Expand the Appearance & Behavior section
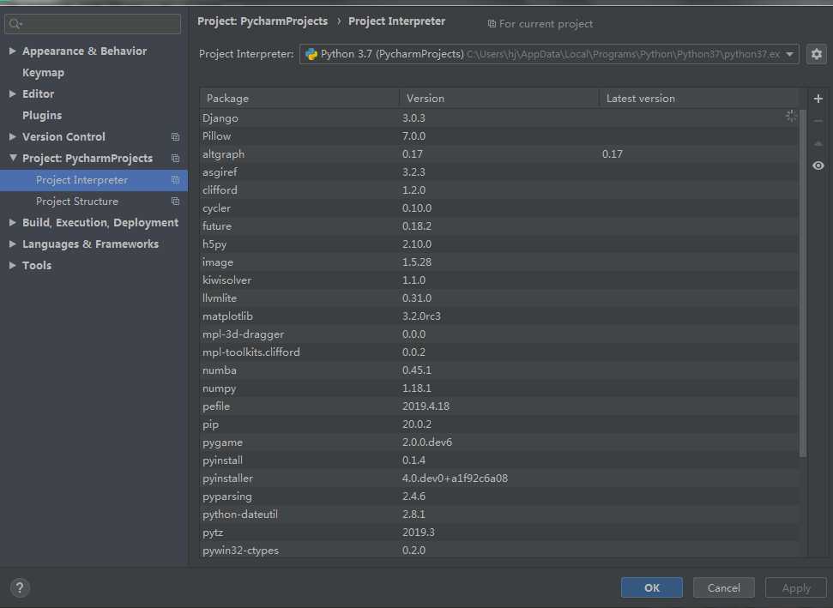Screen dimensions: 833x608 point(13,51)
